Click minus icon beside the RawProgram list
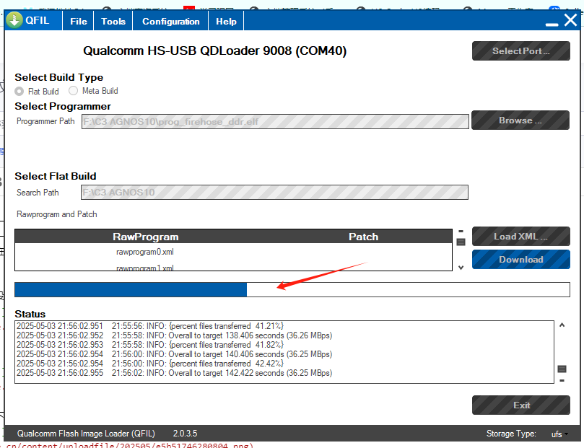The image size is (584, 448). (461, 231)
